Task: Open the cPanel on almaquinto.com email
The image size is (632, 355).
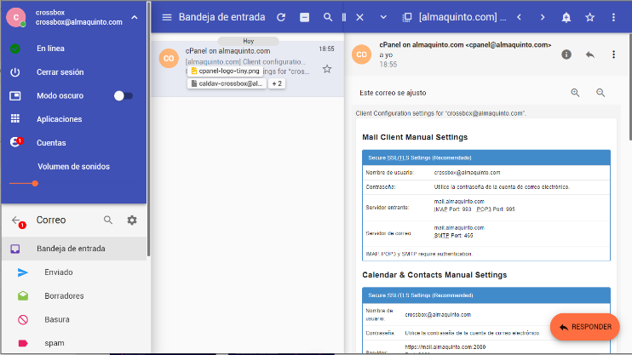Action: [248, 68]
